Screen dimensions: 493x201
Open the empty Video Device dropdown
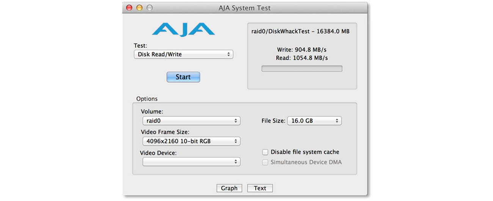click(x=191, y=162)
